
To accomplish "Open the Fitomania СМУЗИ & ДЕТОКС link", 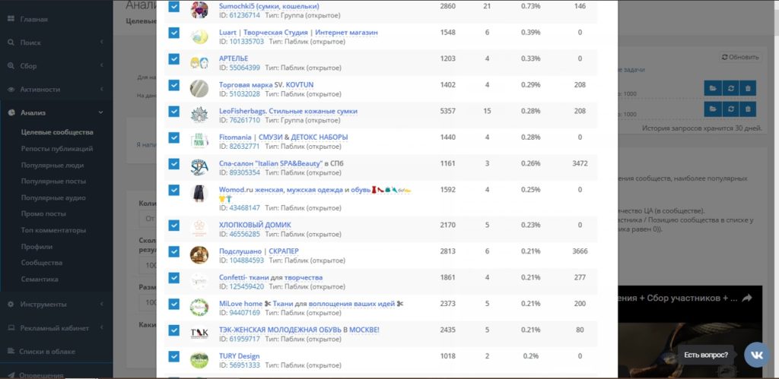I will [283, 137].
